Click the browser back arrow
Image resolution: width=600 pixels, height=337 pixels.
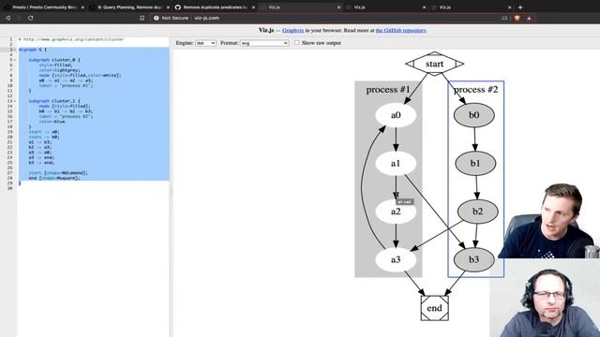click(x=8, y=18)
